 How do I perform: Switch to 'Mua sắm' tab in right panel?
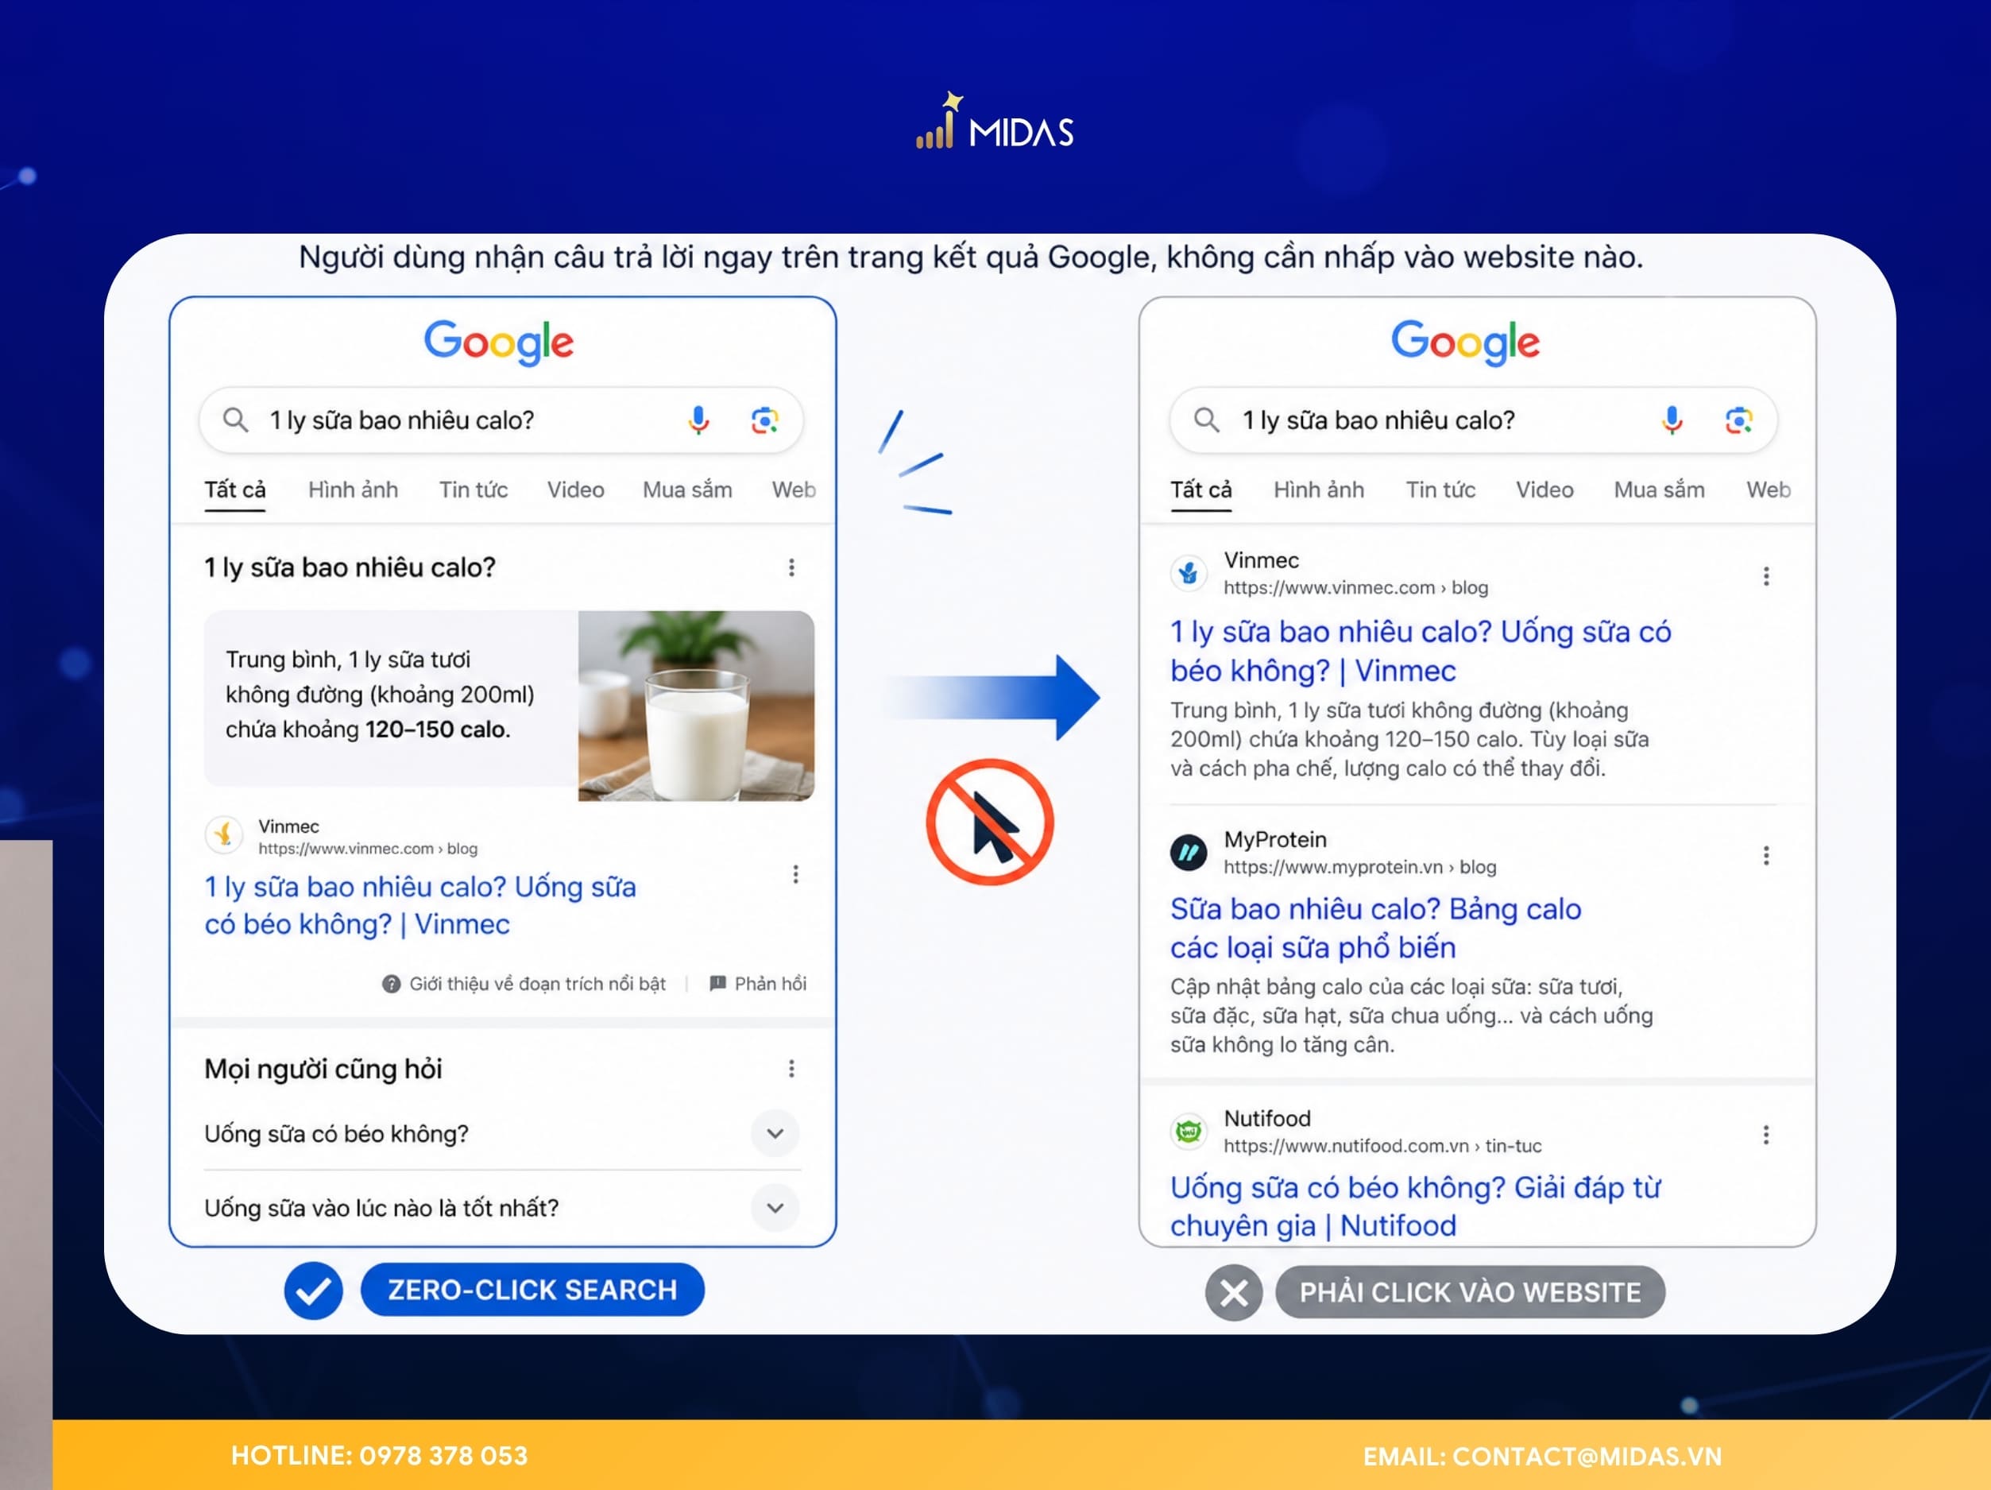click(1659, 490)
